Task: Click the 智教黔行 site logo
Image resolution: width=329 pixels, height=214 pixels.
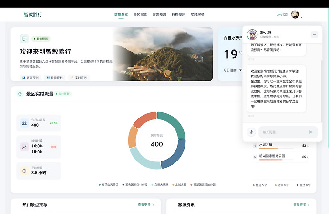Action: coord(33,15)
